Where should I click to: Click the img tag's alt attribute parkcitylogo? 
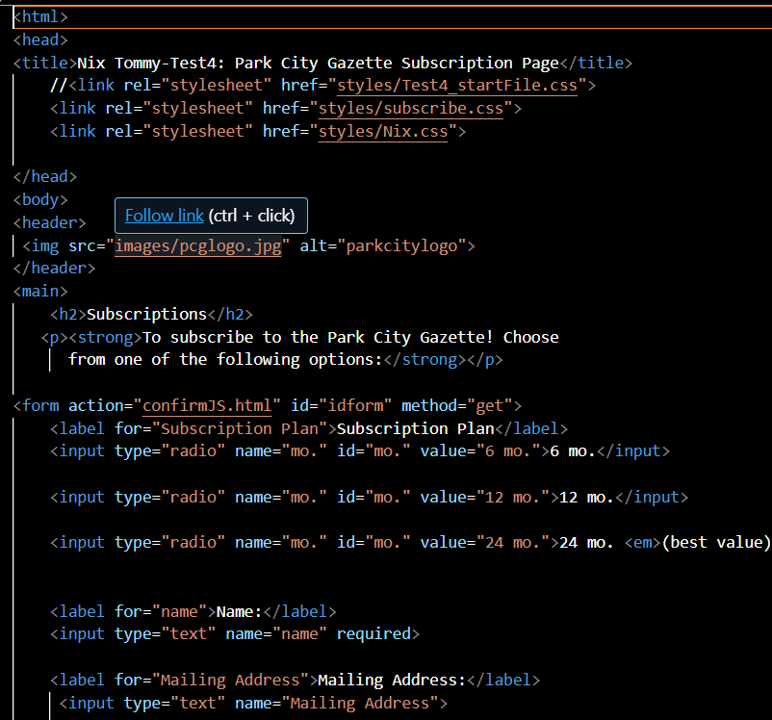click(405, 245)
